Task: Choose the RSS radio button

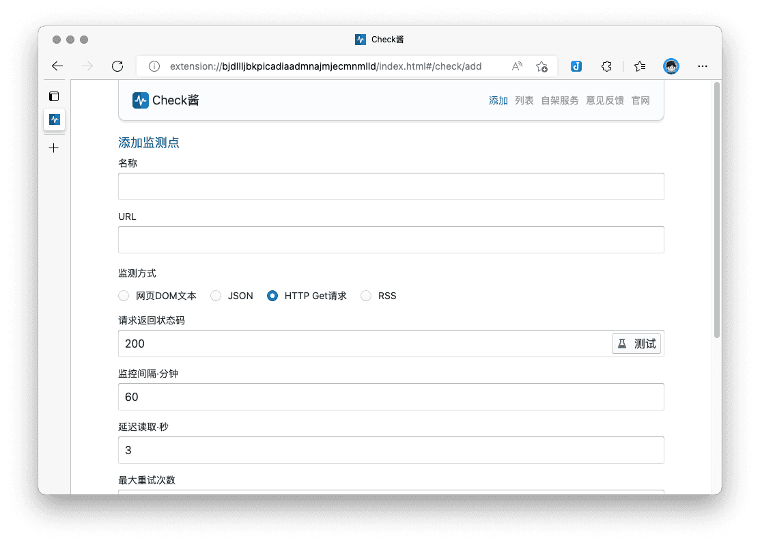Action: coord(366,296)
